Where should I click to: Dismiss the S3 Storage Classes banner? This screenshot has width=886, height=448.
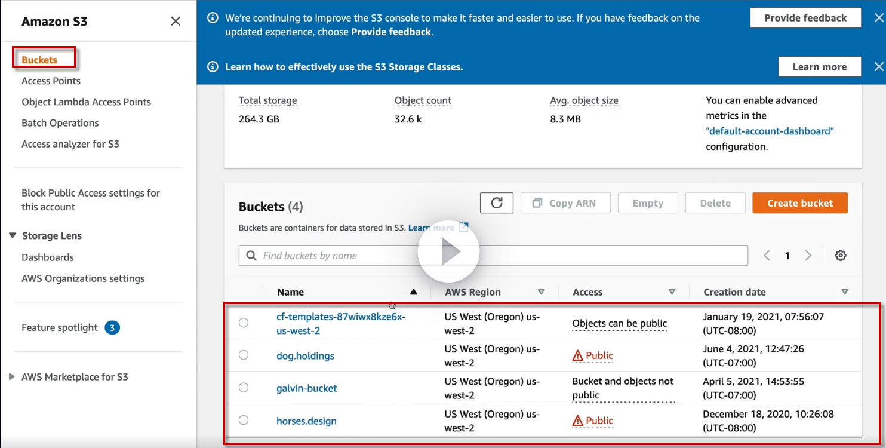(x=878, y=66)
